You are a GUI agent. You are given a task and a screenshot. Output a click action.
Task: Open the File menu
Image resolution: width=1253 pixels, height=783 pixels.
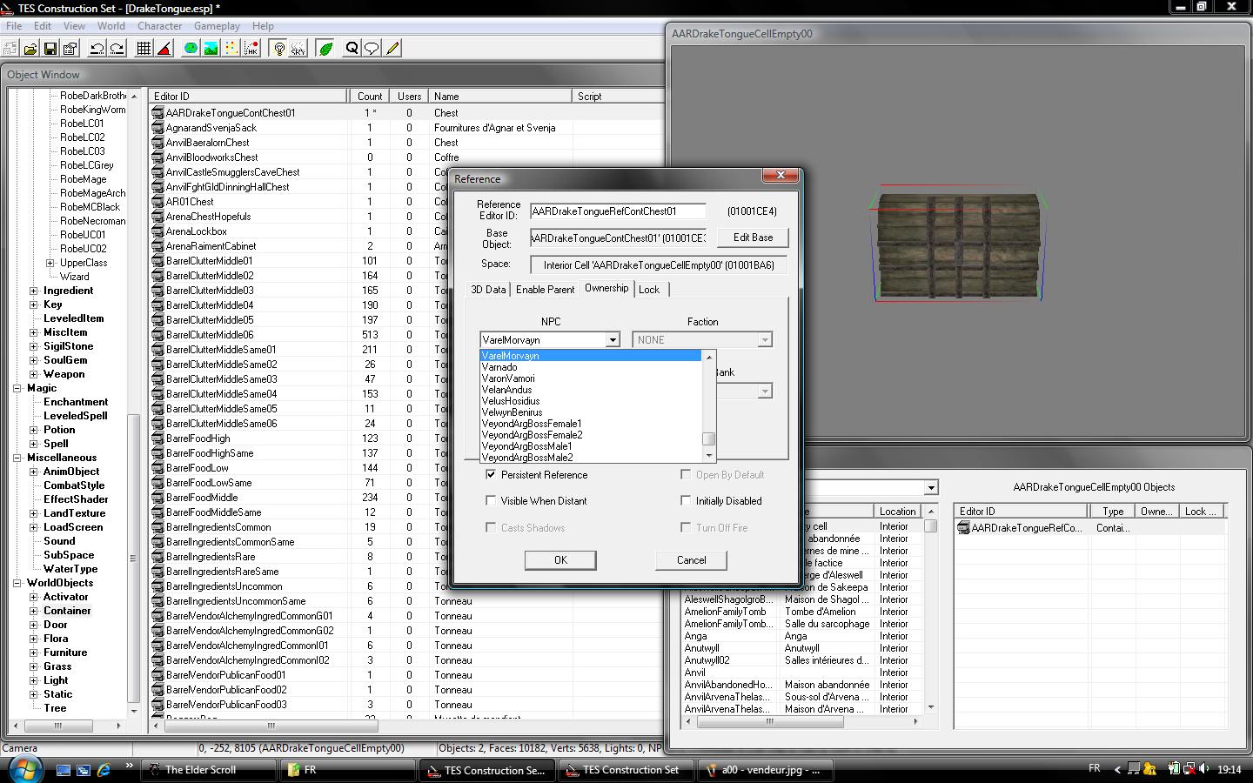click(14, 26)
